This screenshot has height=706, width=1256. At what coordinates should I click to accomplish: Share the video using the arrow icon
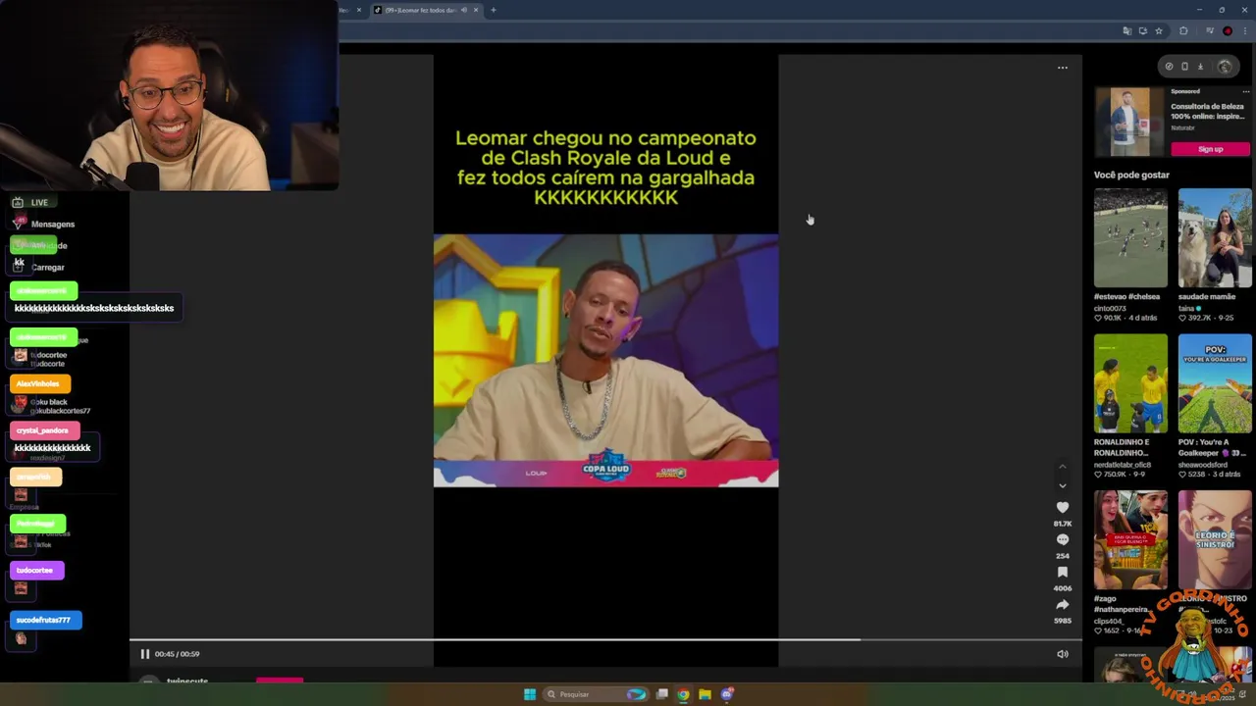(x=1063, y=605)
